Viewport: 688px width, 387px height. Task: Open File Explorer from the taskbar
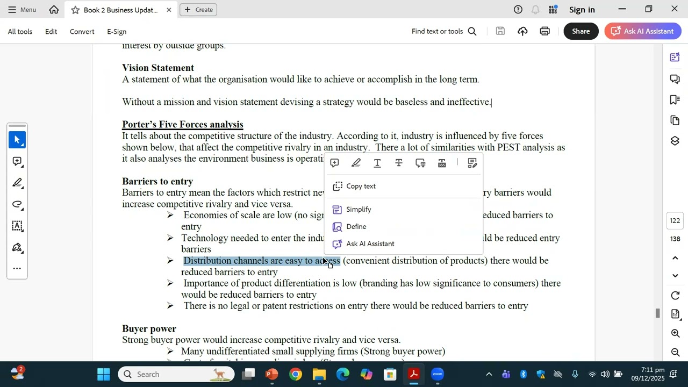click(x=319, y=374)
